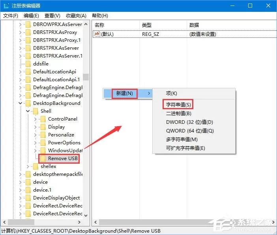
Task: Click folder icon of ControlPanel
Action: 43,119
